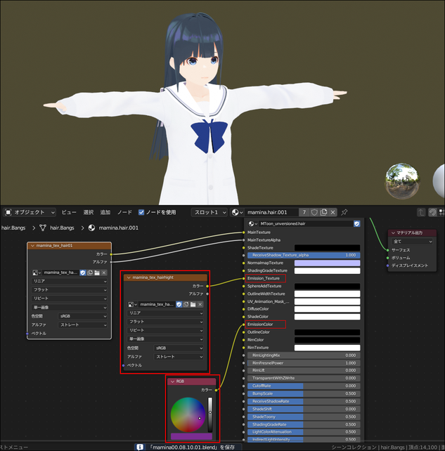Click the HDRI preview sphere in viewport

pos(402,181)
